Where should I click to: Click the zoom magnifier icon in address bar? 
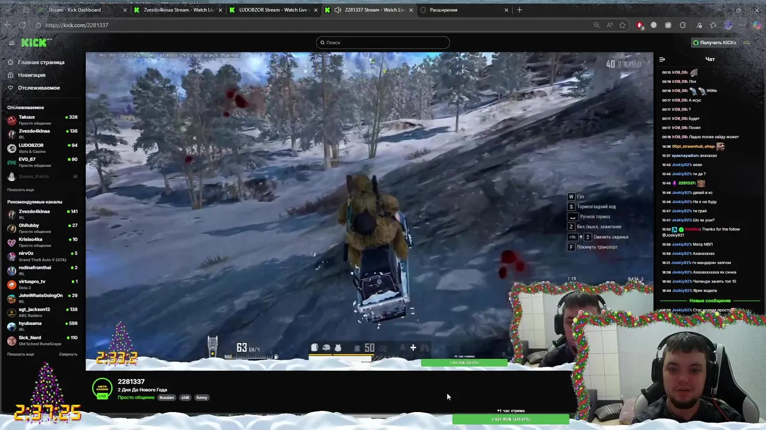point(597,25)
